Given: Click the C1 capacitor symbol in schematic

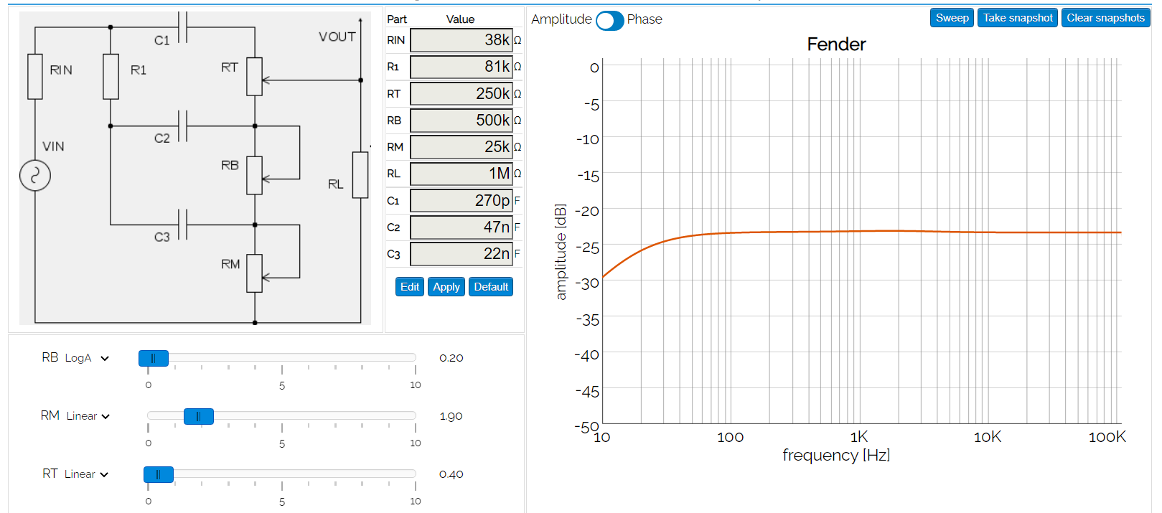Looking at the screenshot, I should click(x=182, y=27).
